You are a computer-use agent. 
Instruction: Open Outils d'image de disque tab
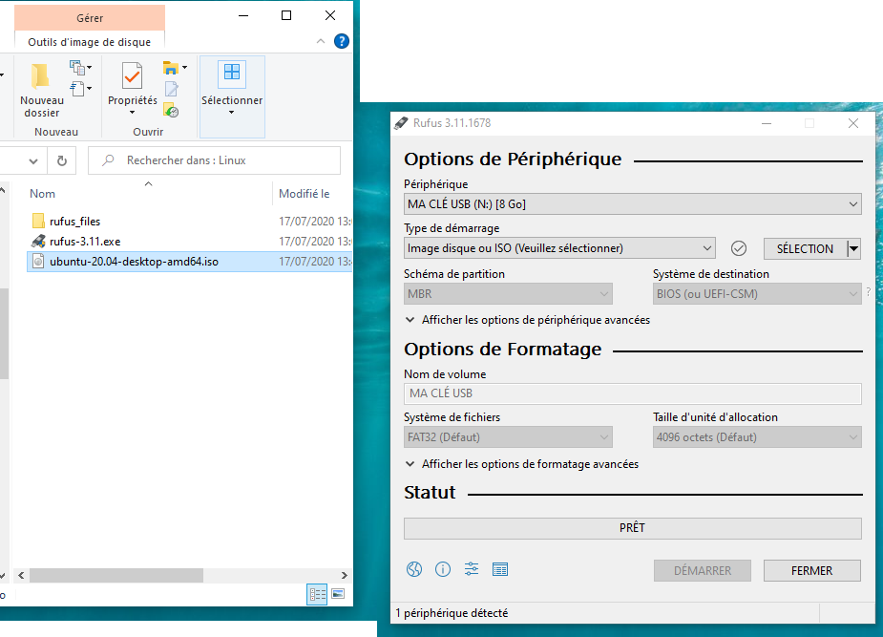pos(90,42)
